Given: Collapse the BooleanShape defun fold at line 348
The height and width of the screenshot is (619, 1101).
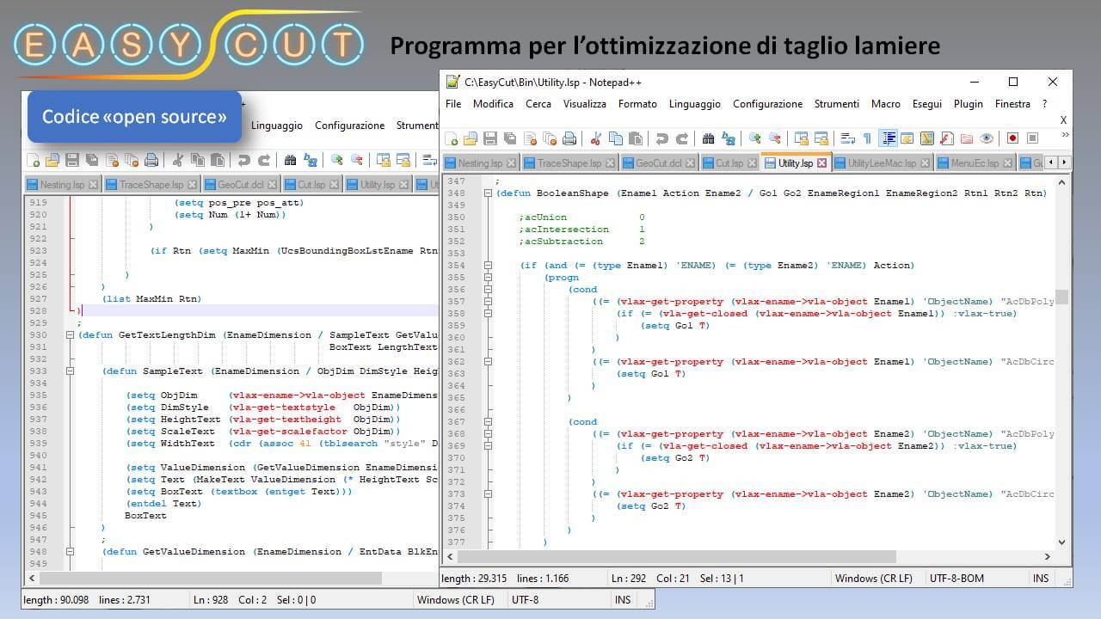Looking at the screenshot, I should pos(488,193).
